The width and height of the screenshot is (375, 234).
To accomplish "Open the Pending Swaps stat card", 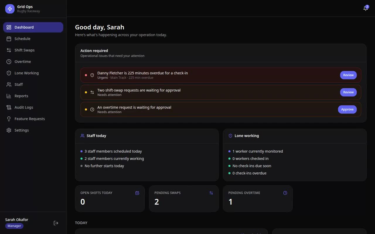I will 184,199.
